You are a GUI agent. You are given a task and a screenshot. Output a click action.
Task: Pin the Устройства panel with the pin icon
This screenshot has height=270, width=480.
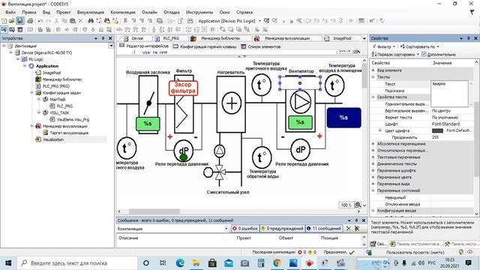coord(103,38)
